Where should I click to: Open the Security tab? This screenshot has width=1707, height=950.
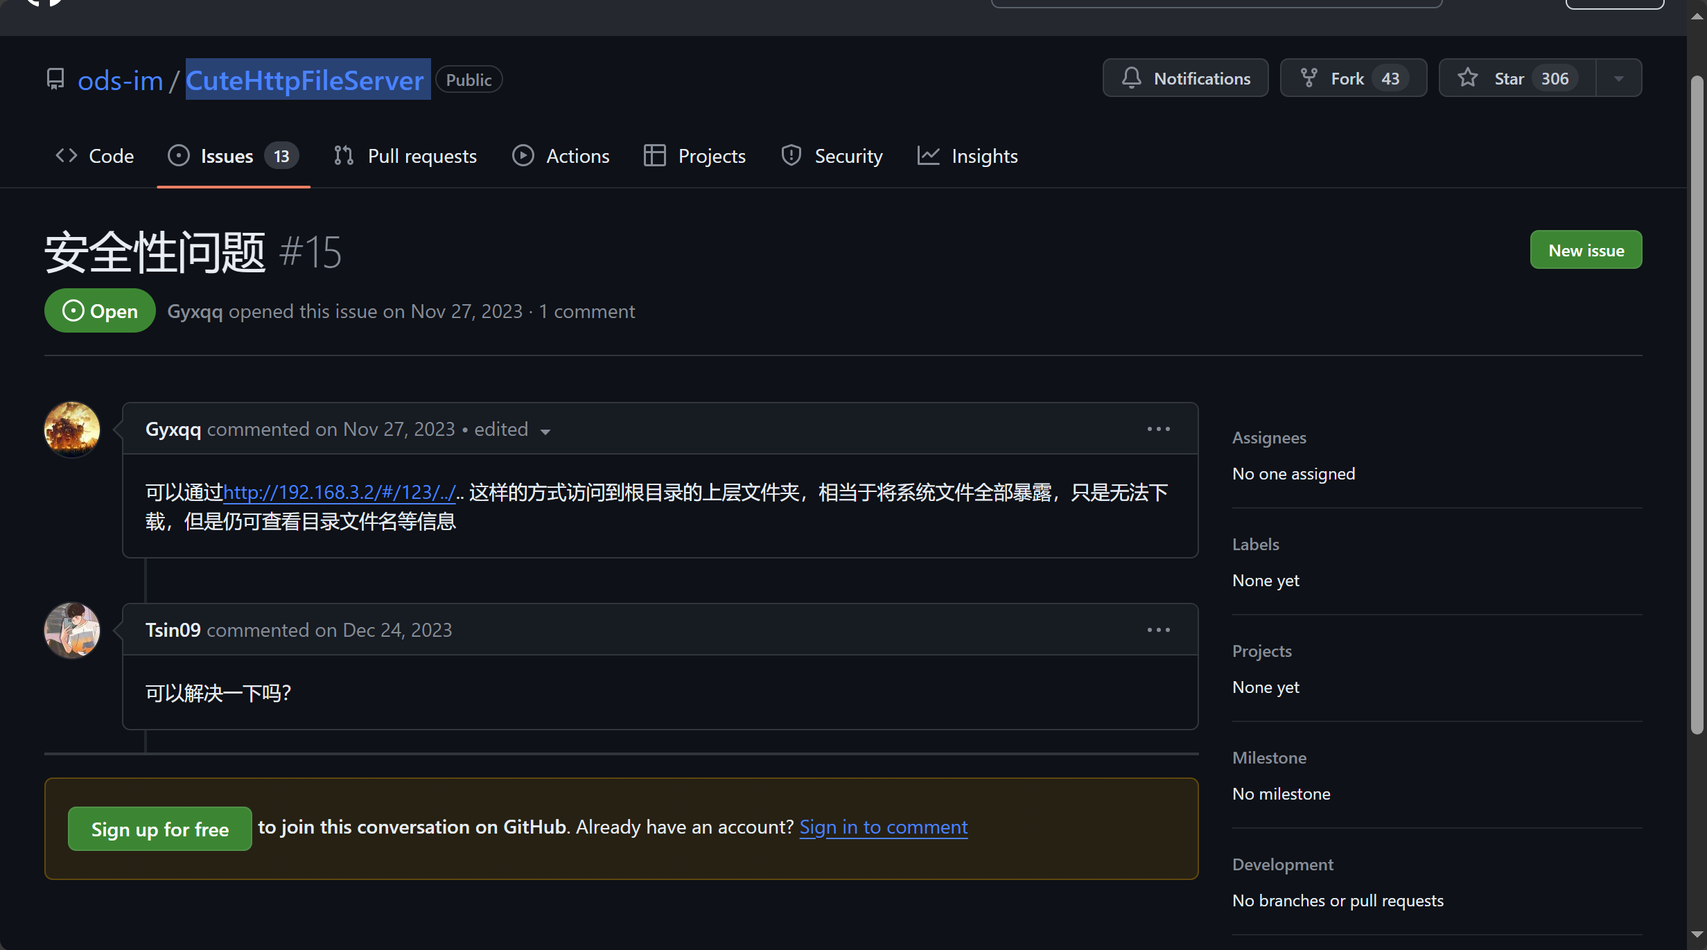pyautogui.click(x=832, y=156)
